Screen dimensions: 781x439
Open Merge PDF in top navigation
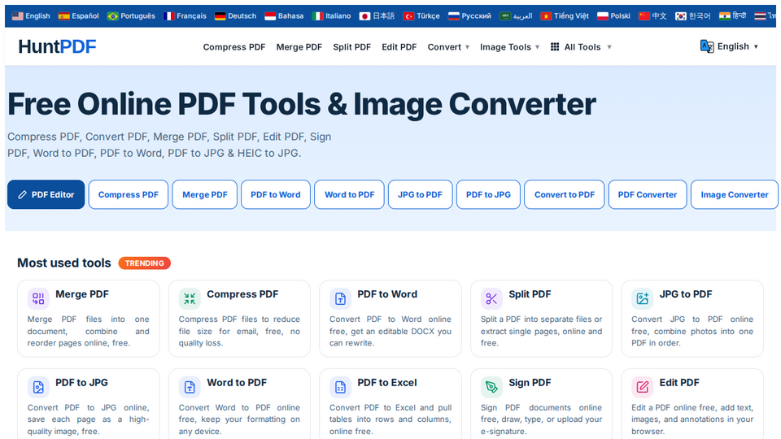(x=299, y=47)
